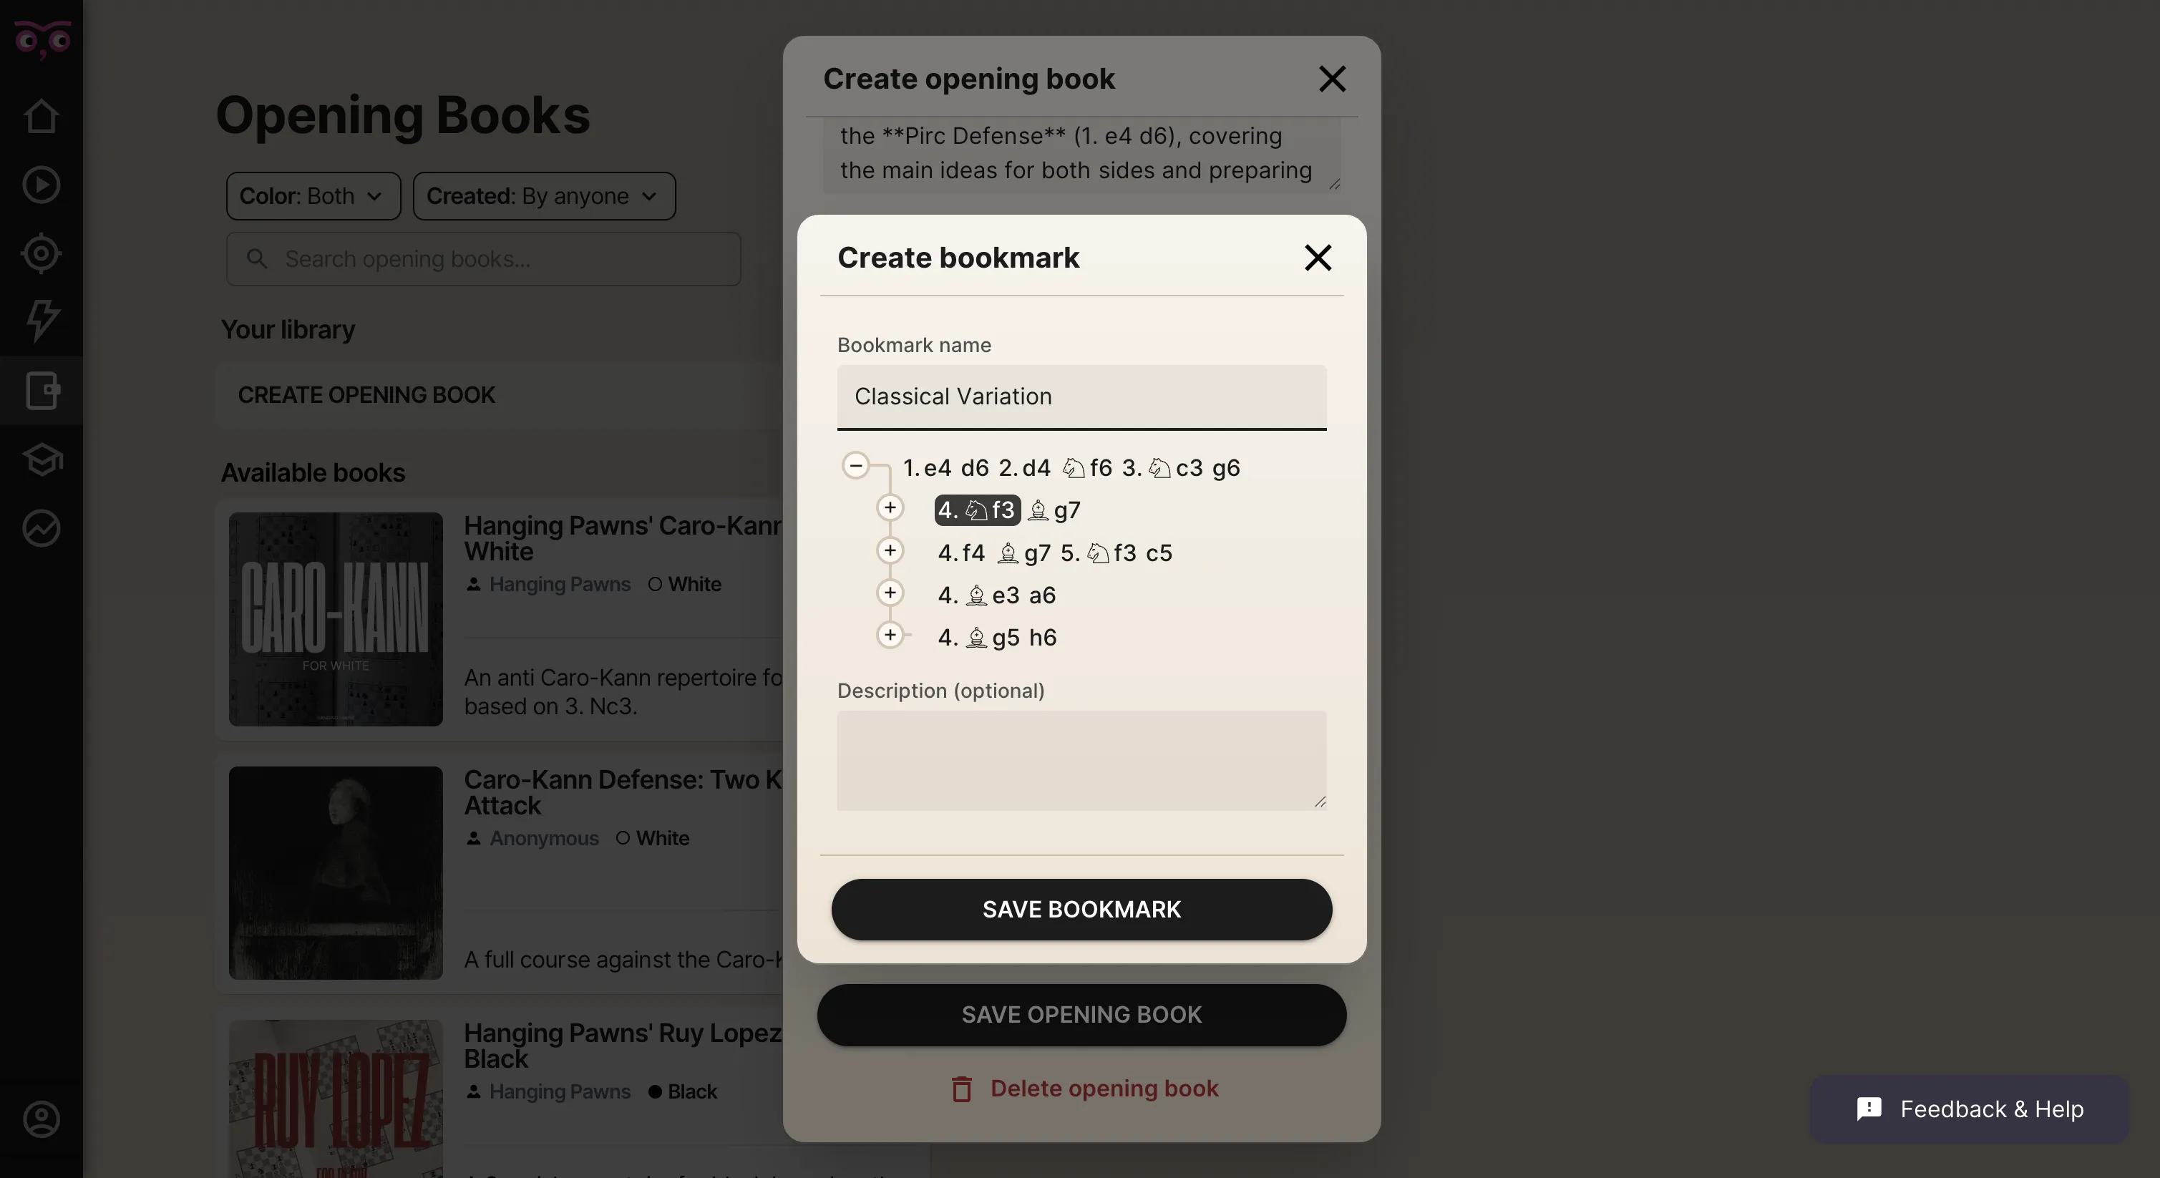This screenshot has height=1178, width=2160.
Task: Select the a6 move in the tree
Action: click(x=1042, y=595)
